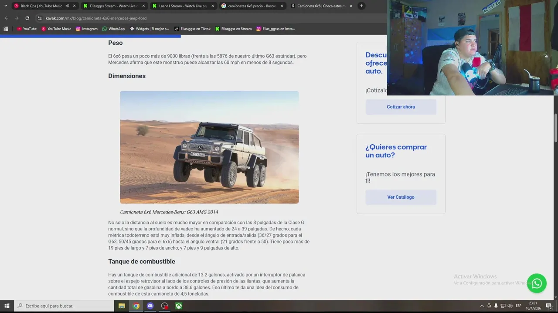
Task: Open the site information icon in address bar
Action: [40, 18]
